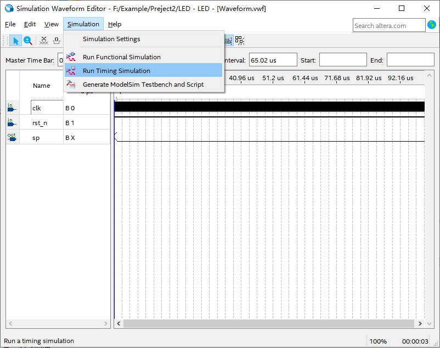Click the B 0 value of clk
The image size is (440, 348).
pyautogui.click(x=70, y=108)
